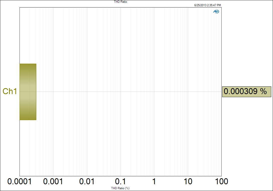This screenshot has height=191, width=273.
Task: Click the 0.01 axis tick label
Action: [87, 182]
